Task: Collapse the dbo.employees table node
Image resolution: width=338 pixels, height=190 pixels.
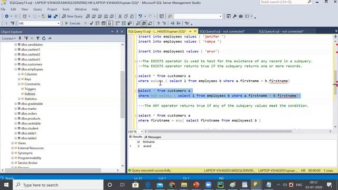Action: pyautogui.click(x=15, y=69)
